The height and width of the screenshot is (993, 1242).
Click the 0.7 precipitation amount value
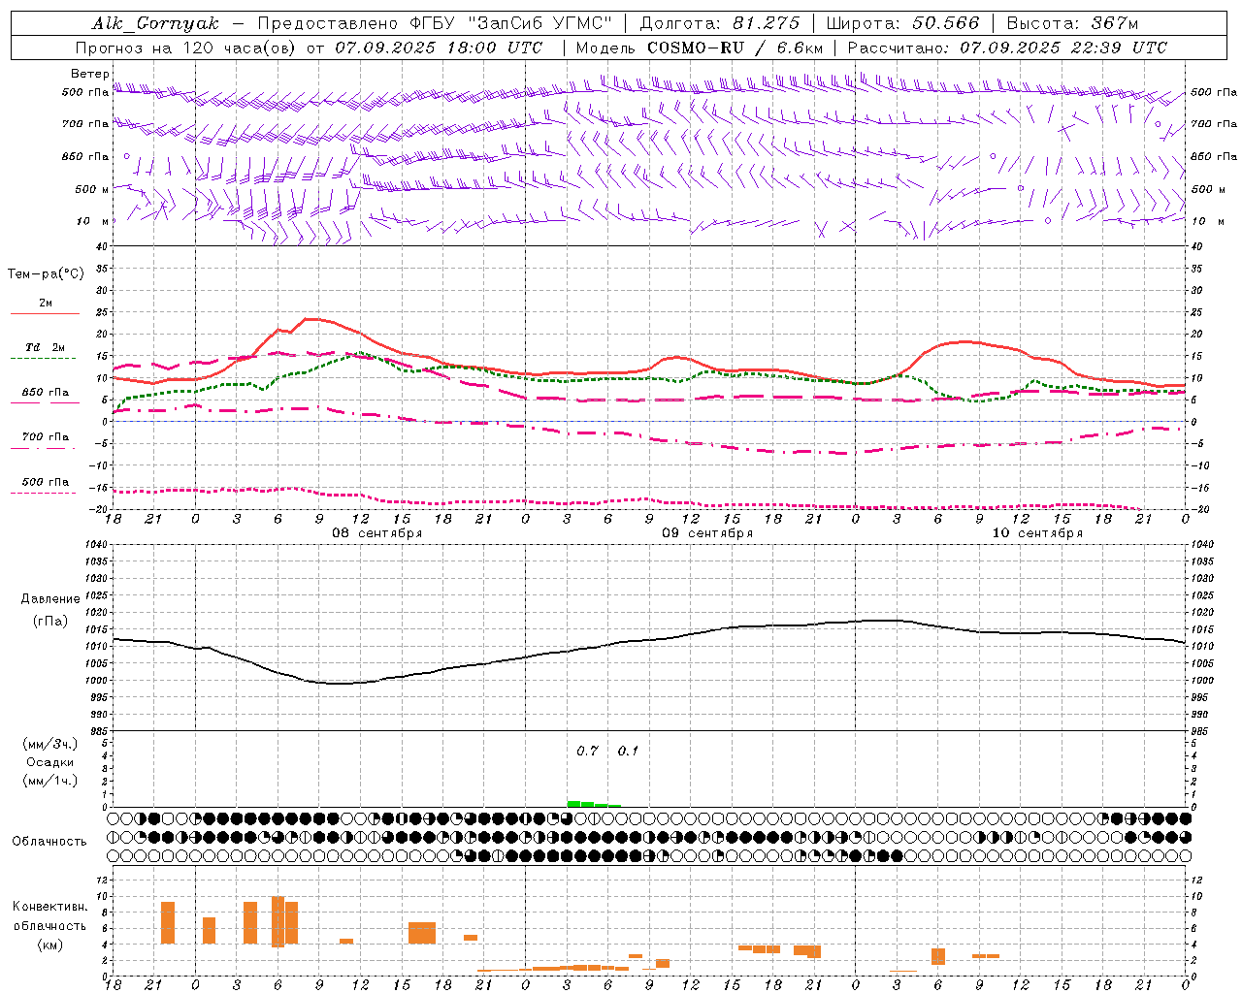(587, 752)
